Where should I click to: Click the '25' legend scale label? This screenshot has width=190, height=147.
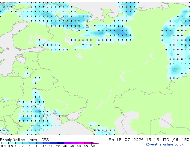click(58, 146)
